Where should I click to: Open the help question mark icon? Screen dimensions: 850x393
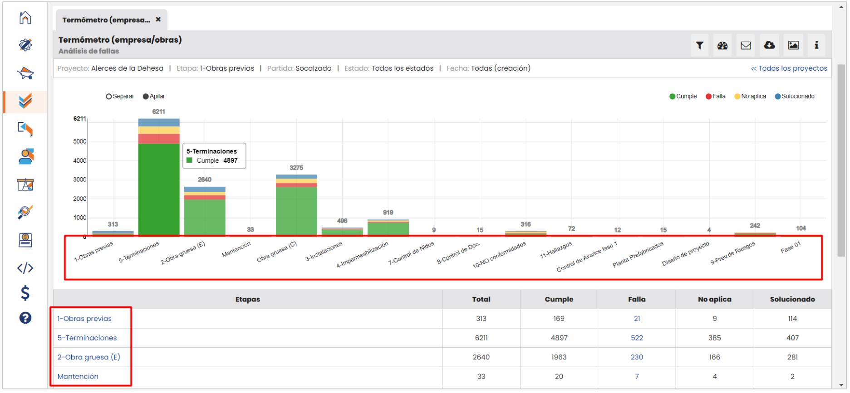(x=25, y=318)
